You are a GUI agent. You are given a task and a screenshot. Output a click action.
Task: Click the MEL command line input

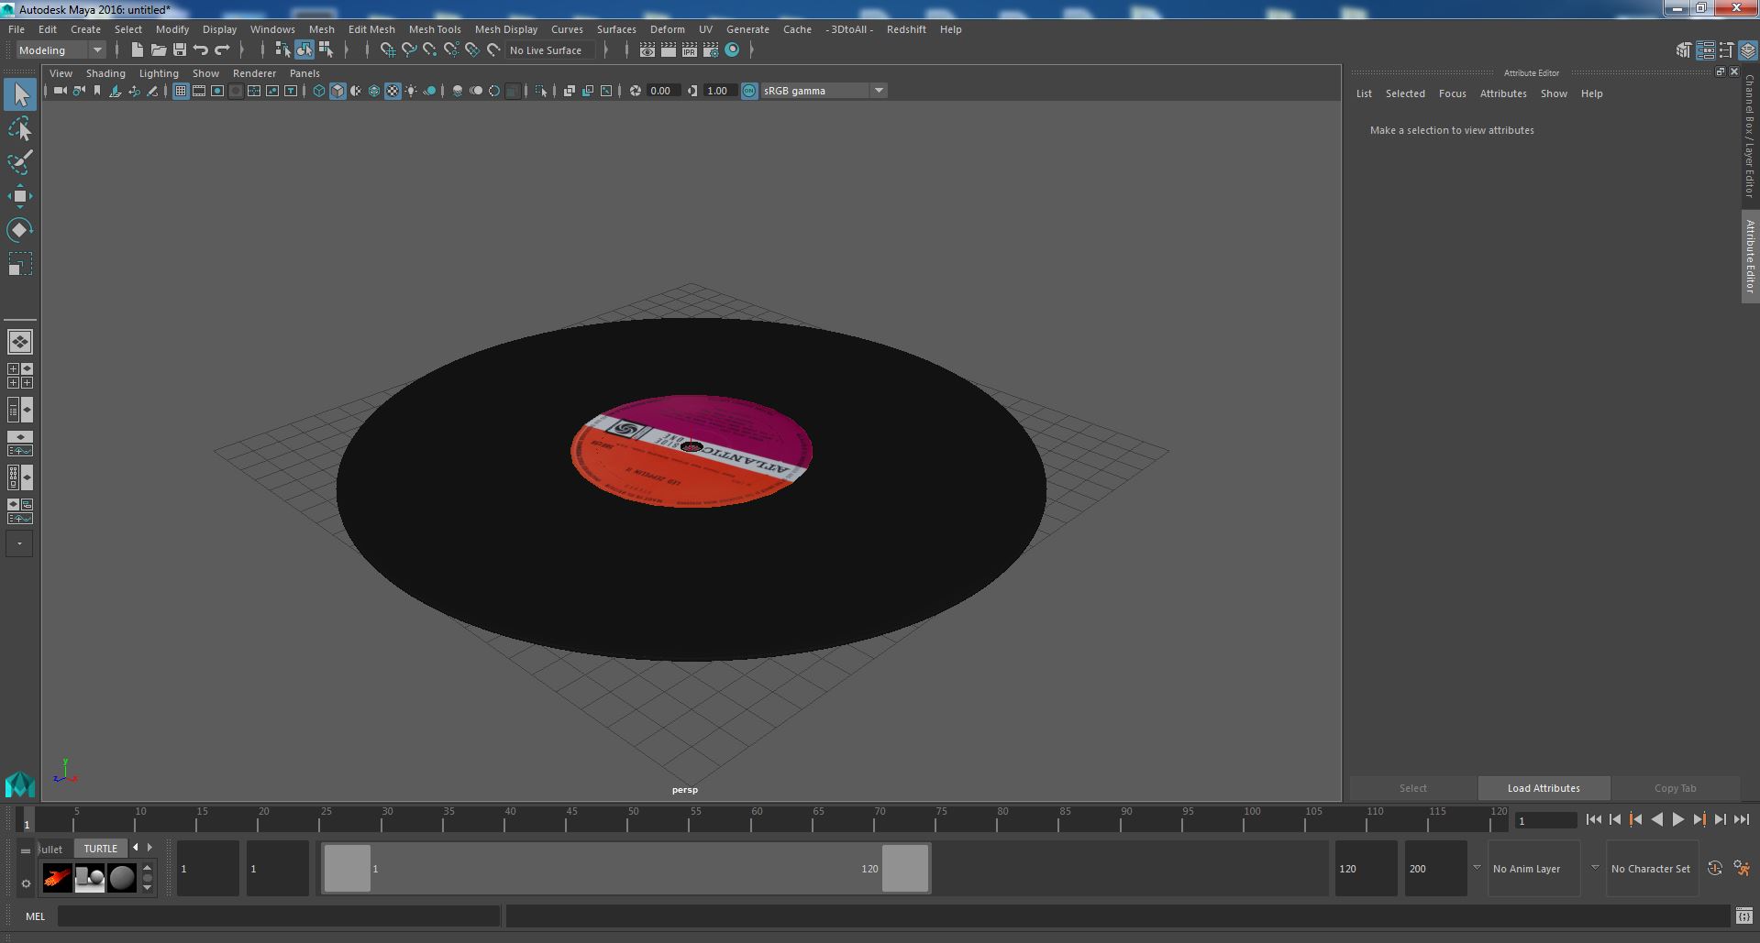[x=279, y=916]
